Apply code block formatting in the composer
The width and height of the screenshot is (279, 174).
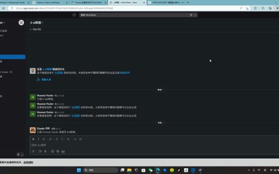80,139
